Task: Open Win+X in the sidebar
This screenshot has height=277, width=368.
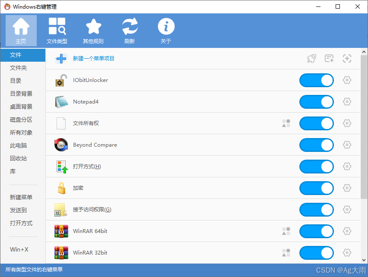Action: point(23,249)
